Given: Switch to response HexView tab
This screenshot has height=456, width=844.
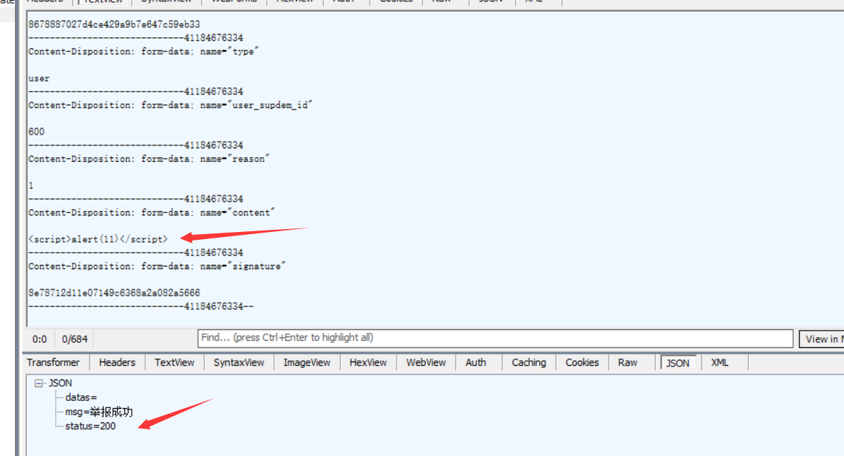Looking at the screenshot, I should (368, 362).
